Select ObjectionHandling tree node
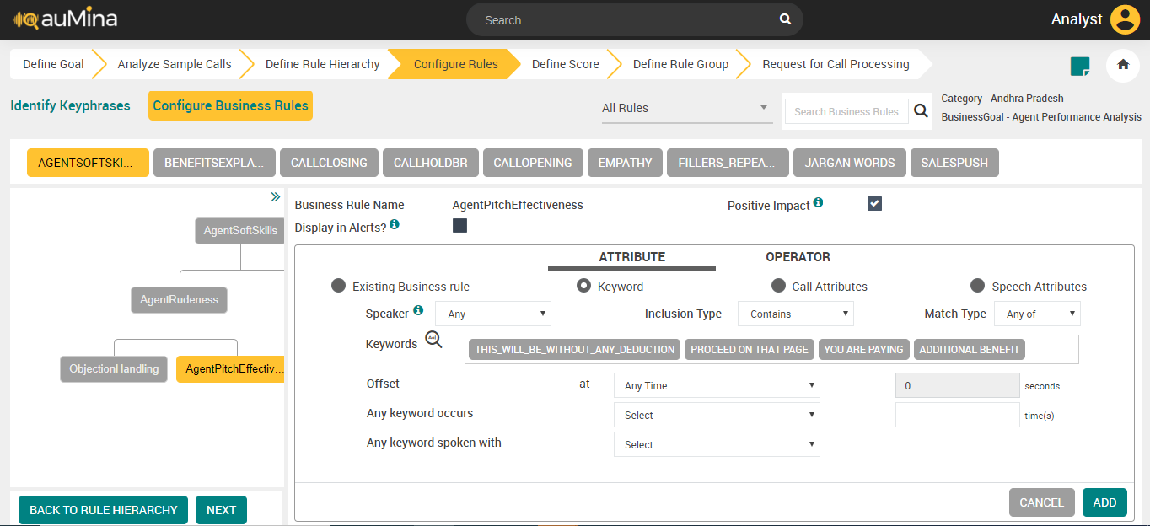The width and height of the screenshot is (1150, 526). 114,368
